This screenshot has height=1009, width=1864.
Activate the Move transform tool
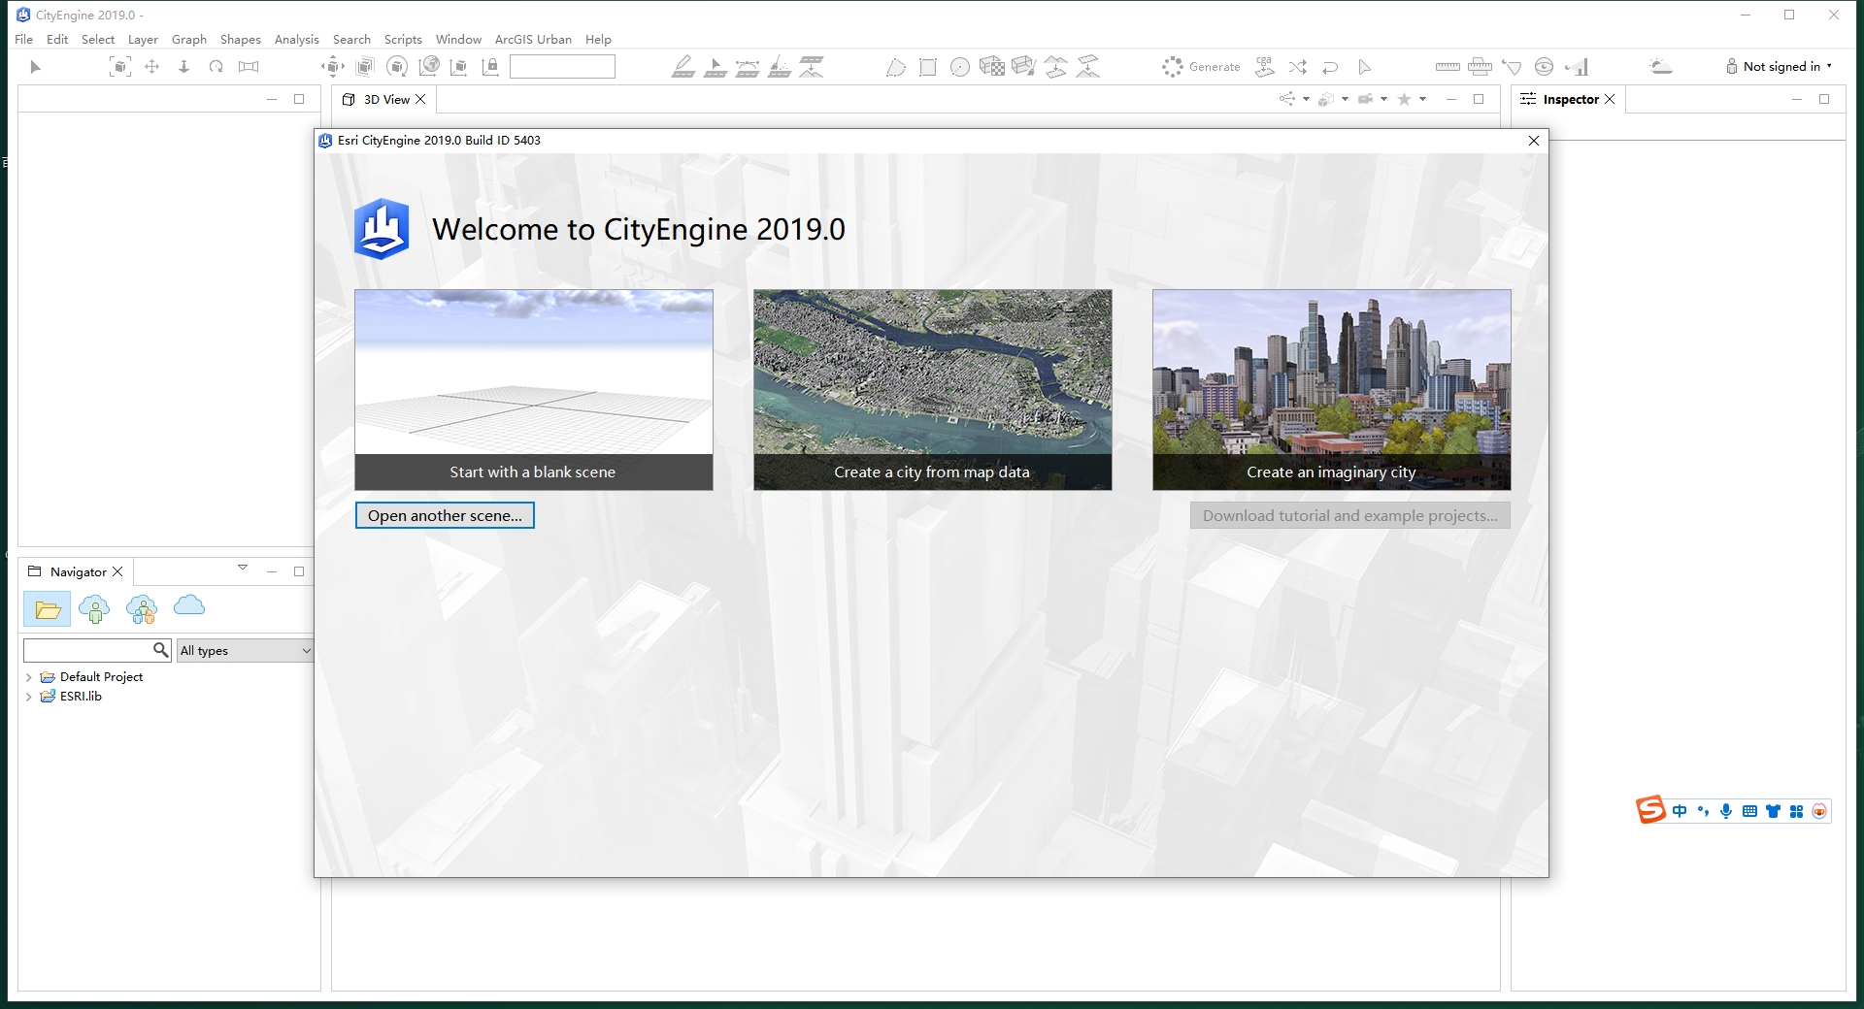(151, 67)
